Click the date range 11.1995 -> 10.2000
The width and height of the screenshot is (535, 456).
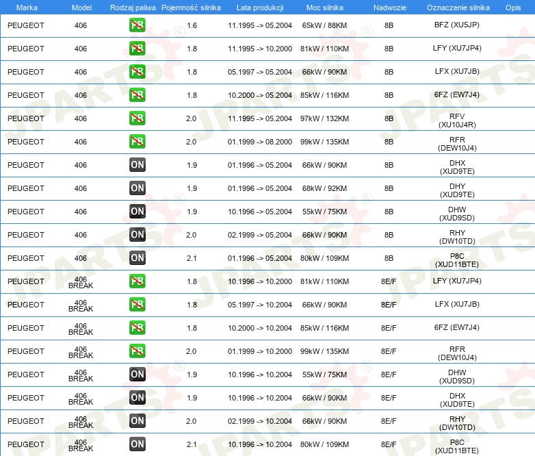tap(260, 49)
